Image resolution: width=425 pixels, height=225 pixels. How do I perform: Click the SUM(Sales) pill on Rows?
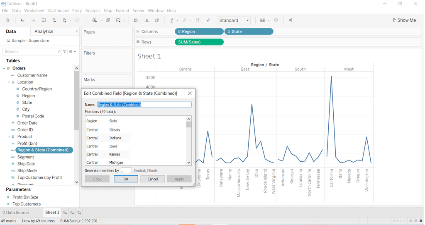199,42
